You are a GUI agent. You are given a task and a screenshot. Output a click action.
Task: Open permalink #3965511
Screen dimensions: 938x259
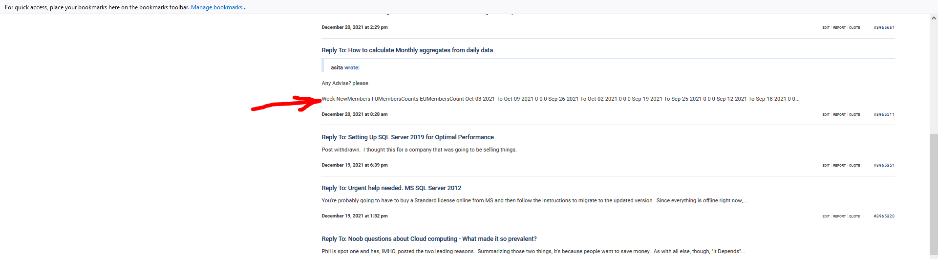click(884, 115)
